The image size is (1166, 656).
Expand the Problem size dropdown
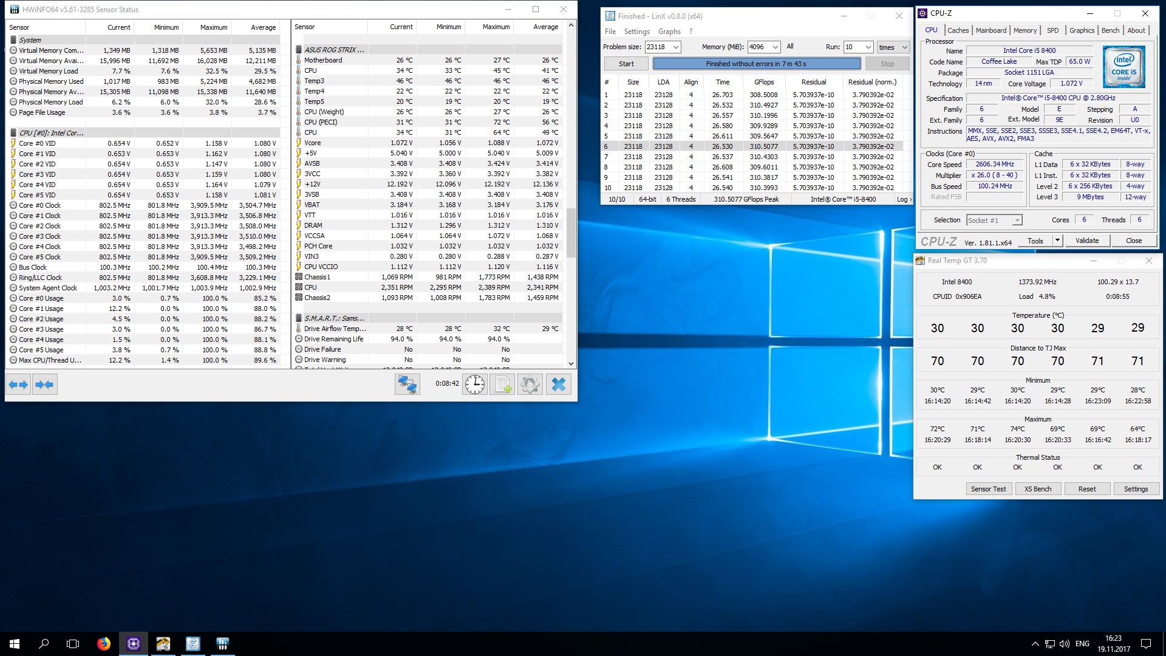click(x=675, y=47)
